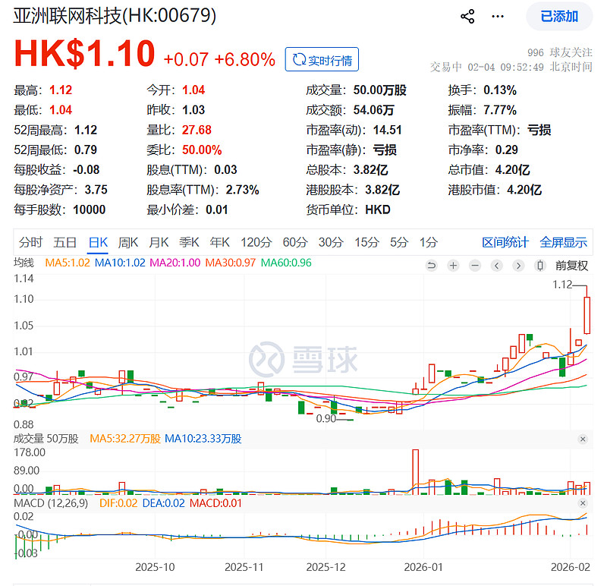Viewport: 607px width, 586px height.
Task: Click the 市盈率(TTM) 亏损 value
Action: pos(539,130)
